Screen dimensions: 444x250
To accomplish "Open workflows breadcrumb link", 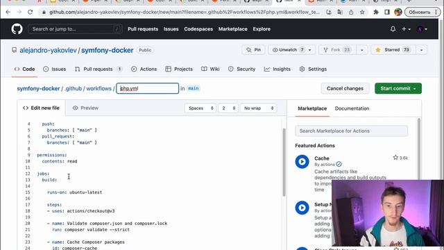I will coord(99,88).
